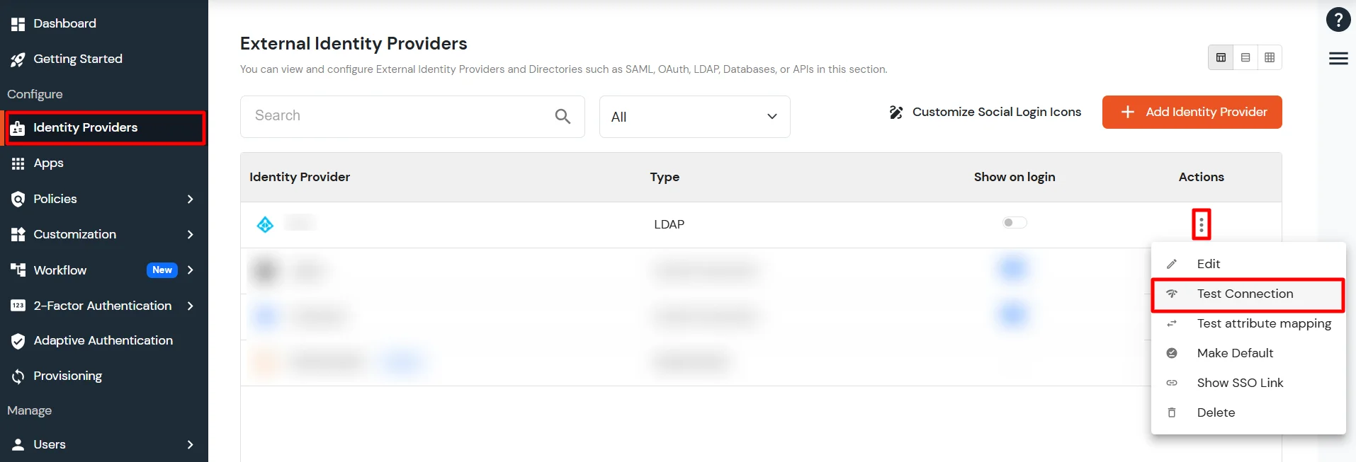Select the Dashboard icon in the sidebar
The height and width of the screenshot is (462, 1356).
click(x=19, y=23)
